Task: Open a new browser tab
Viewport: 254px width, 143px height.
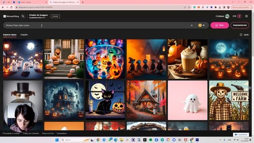Action: 83,2
